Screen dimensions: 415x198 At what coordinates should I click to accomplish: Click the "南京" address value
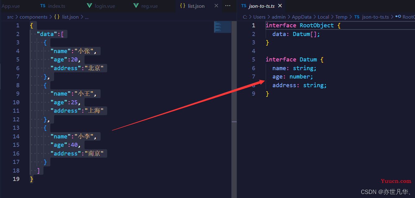(x=94, y=154)
